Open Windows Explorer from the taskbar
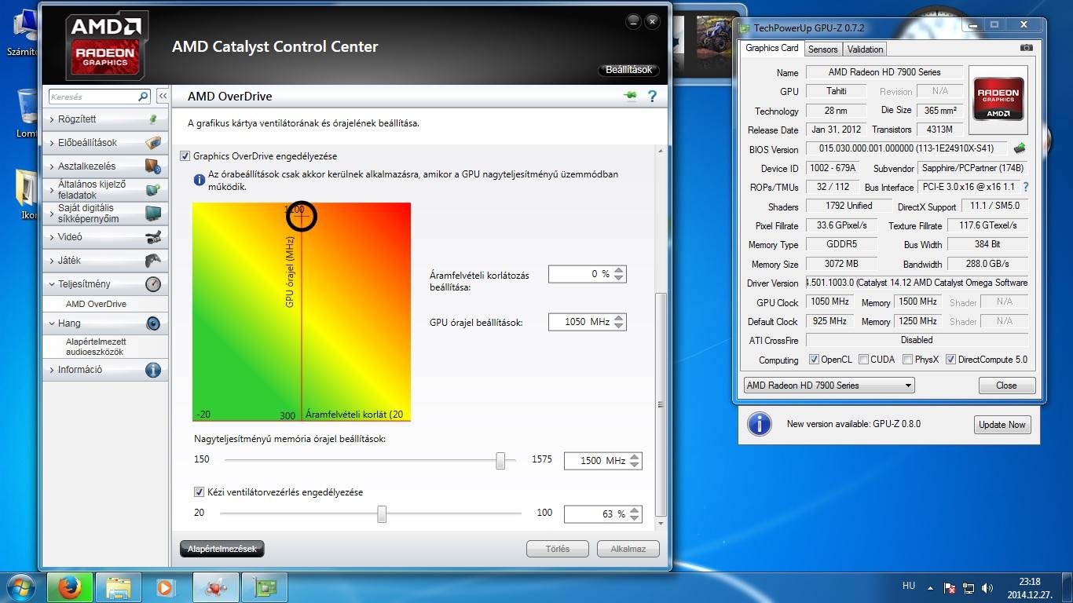The height and width of the screenshot is (603, 1073). point(119,587)
